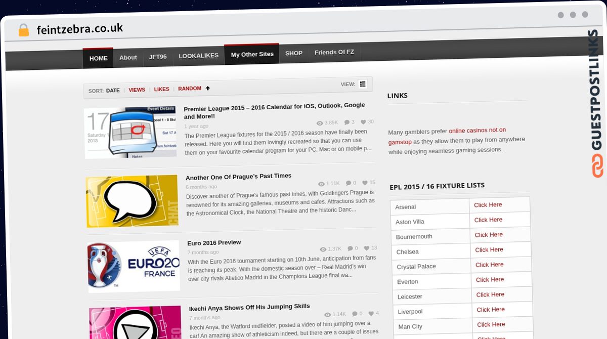Click comments icon on Prague's Past Times post

(349, 183)
